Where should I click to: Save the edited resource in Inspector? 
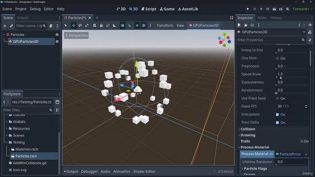pyautogui.click(x=252, y=25)
